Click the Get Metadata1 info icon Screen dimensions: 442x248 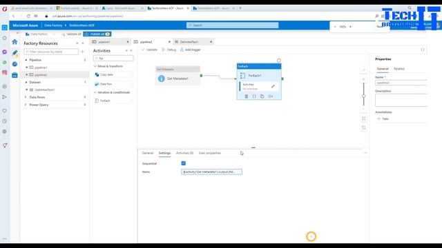point(161,79)
